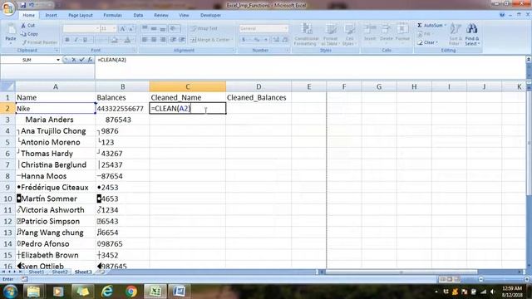This screenshot has width=532, height=299.
Task: Open Insert Function fx dialog
Action: point(90,60)
